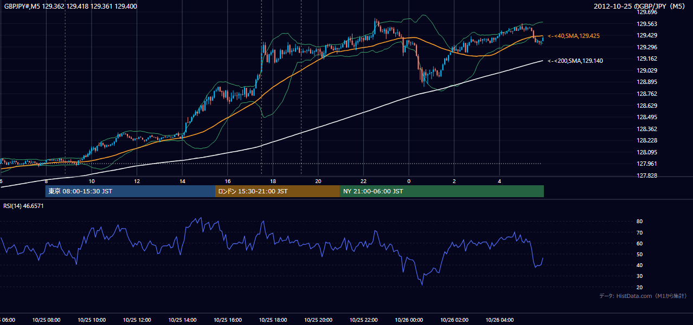
Task: Click the 10/26 04:00 date label
Action: [x=499, y=320]
